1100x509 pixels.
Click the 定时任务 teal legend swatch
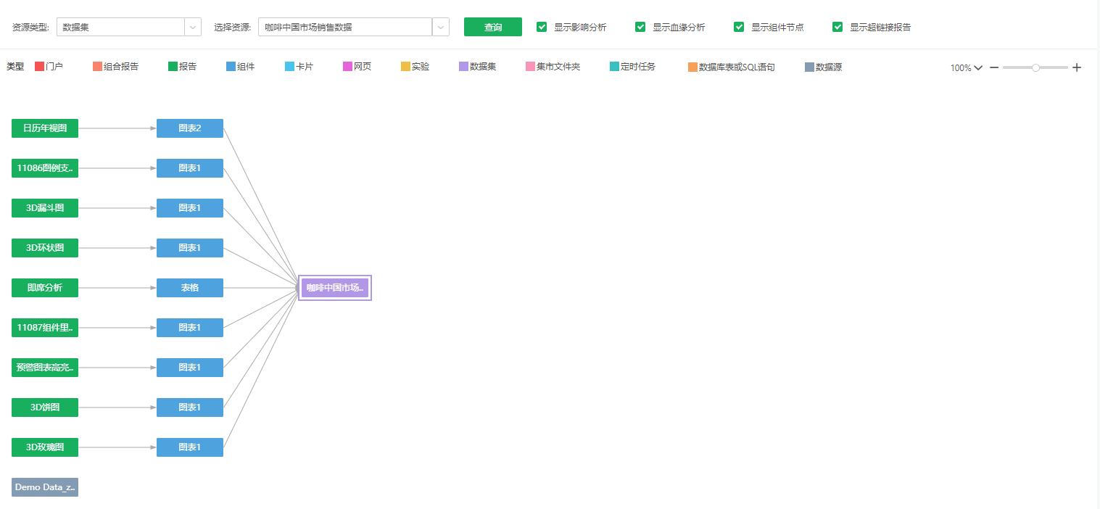pyautogui.click(x=615, y=67)
